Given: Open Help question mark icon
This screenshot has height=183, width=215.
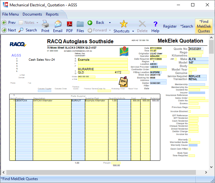Looking at the screenshot, I should click(x=155, y=24).
